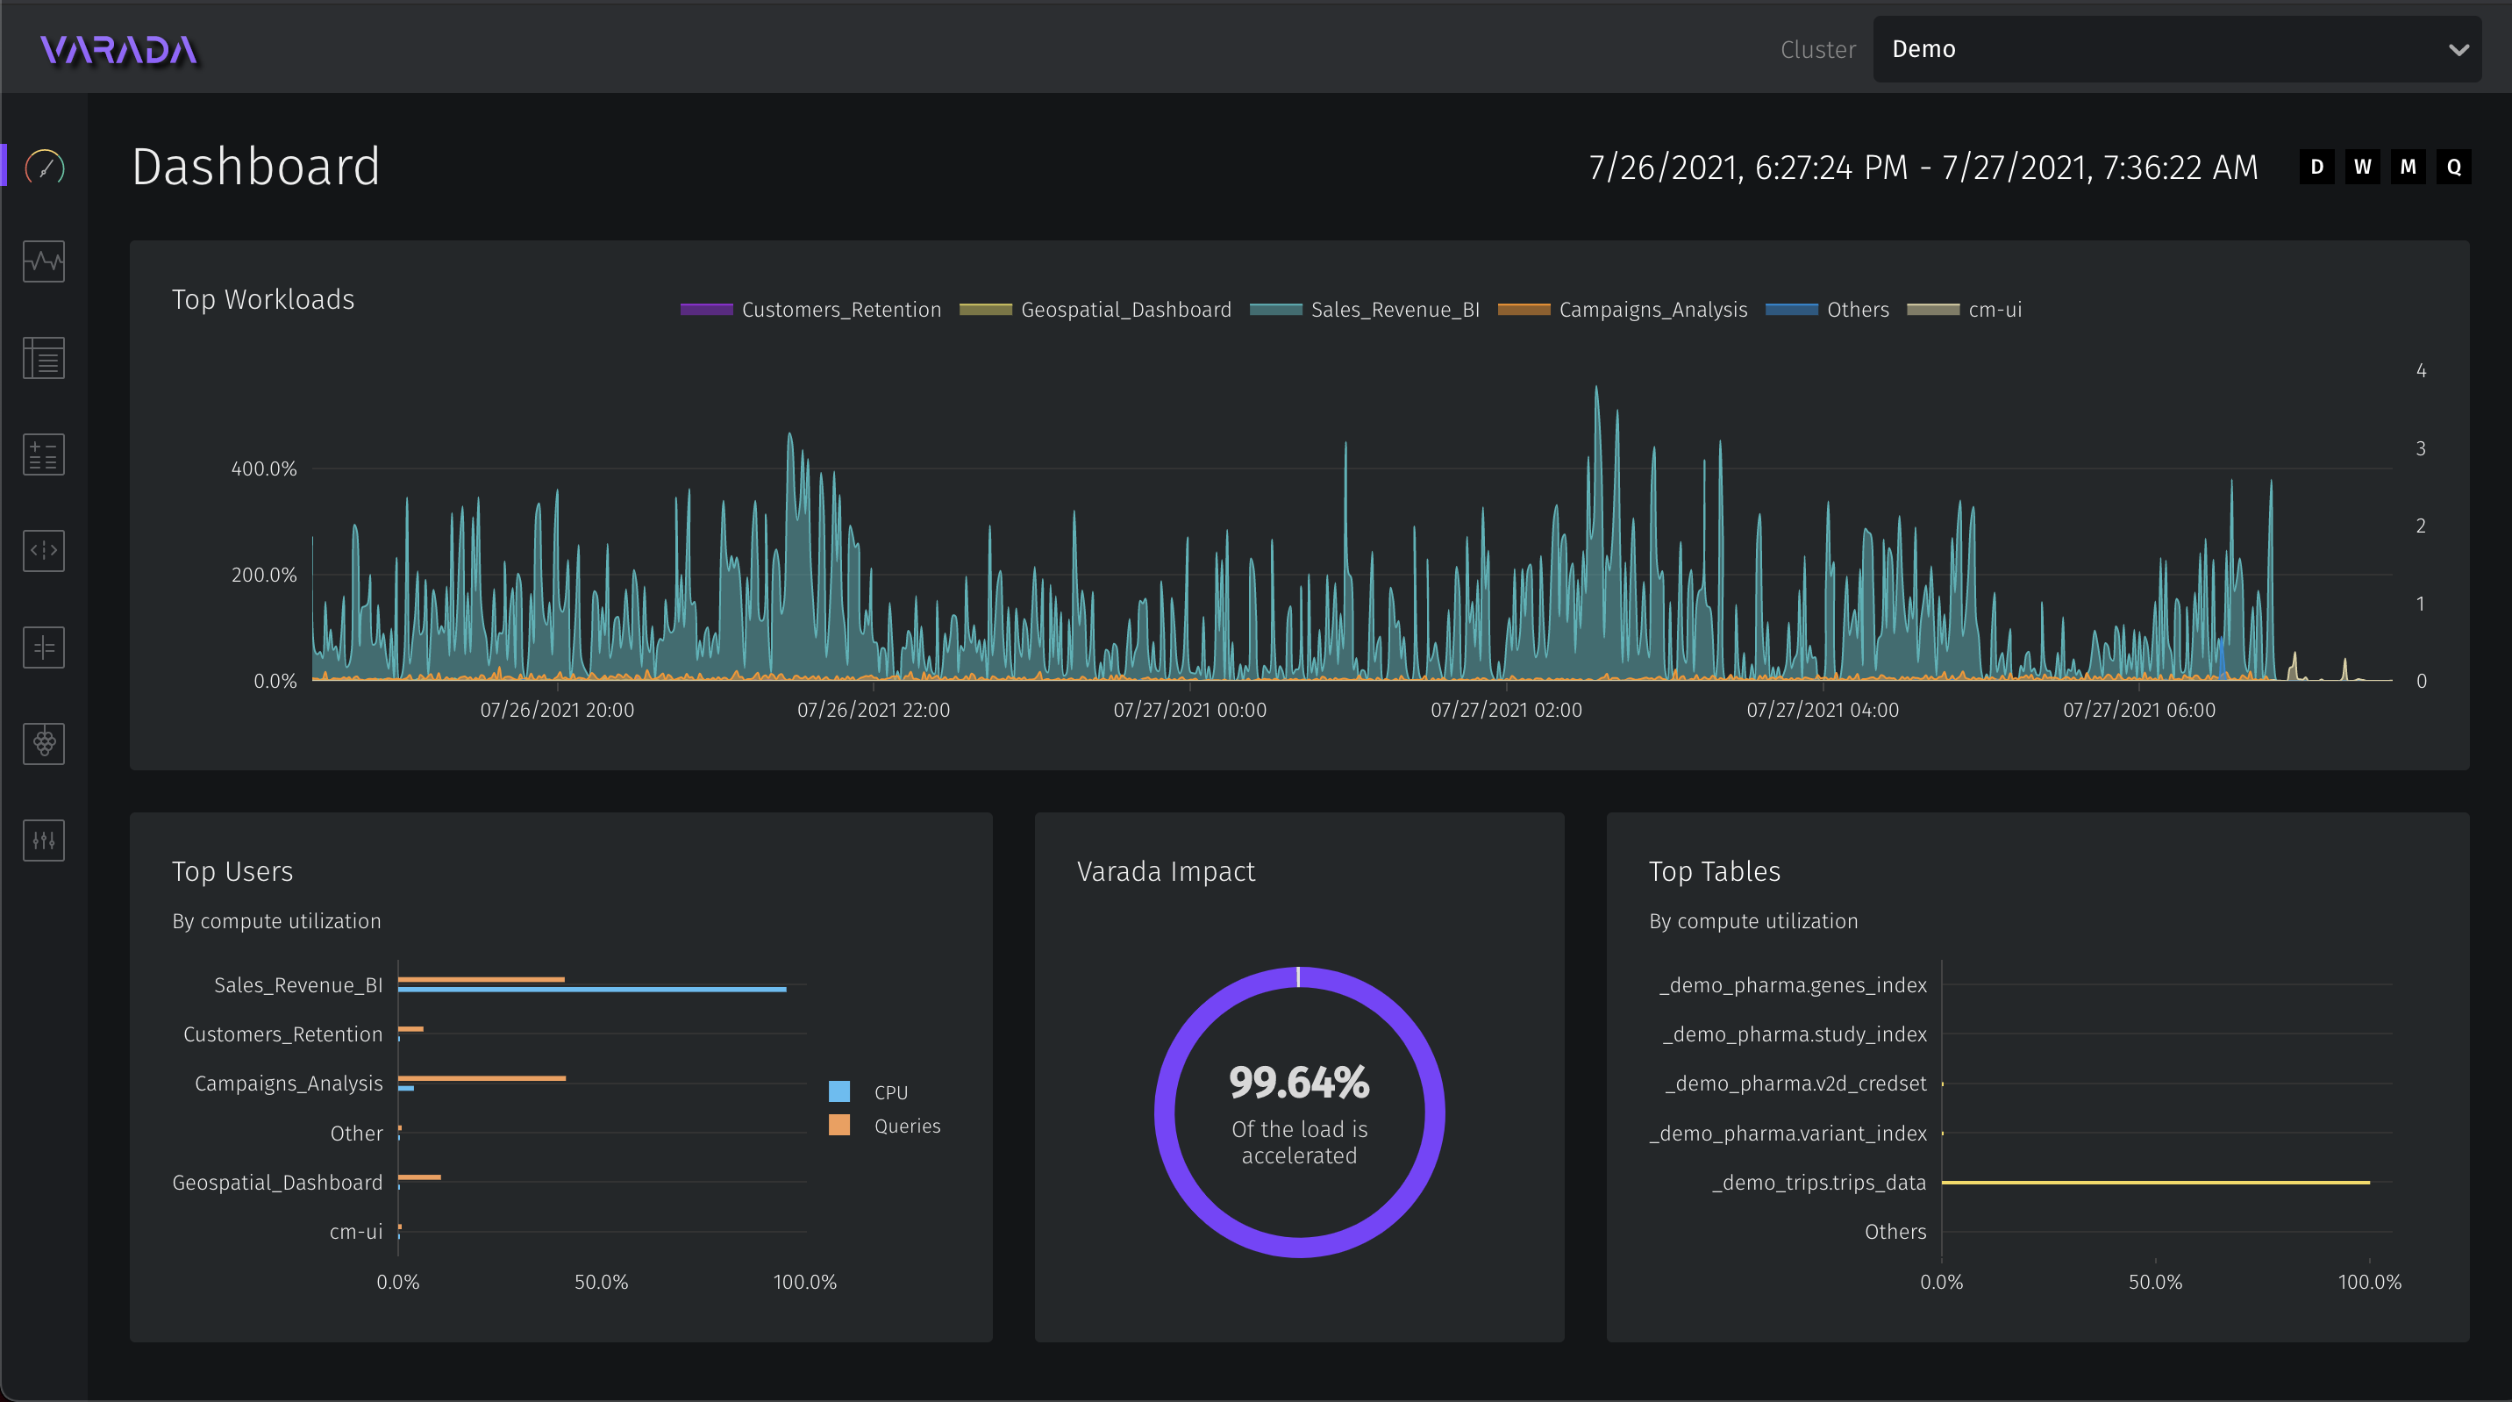Screen dimensions: 2512x1402
Task: Open the grape cluster icon in sidebar
Action: pos(44,743)
